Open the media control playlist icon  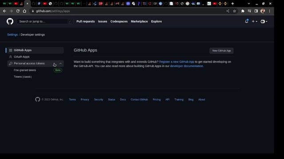(x=249, y=11)
